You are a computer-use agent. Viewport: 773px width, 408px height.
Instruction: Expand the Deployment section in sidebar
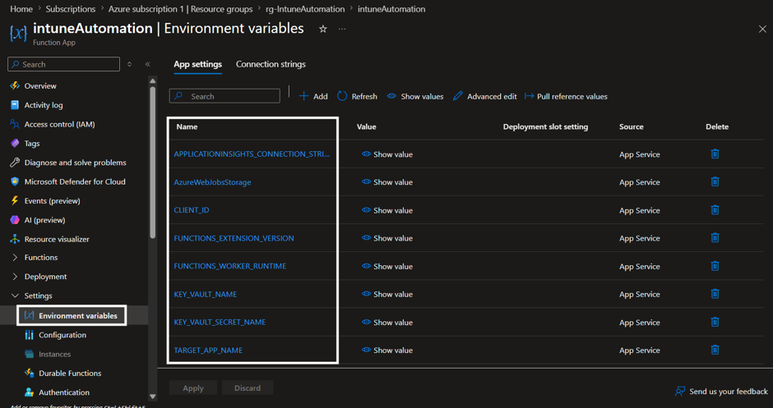tap(15, 277)
